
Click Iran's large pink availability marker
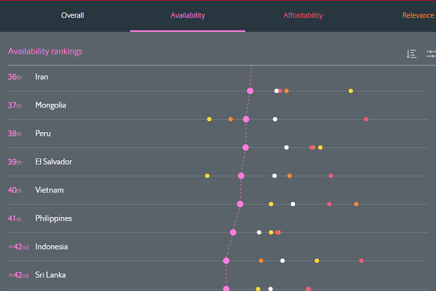pos(250,91)
